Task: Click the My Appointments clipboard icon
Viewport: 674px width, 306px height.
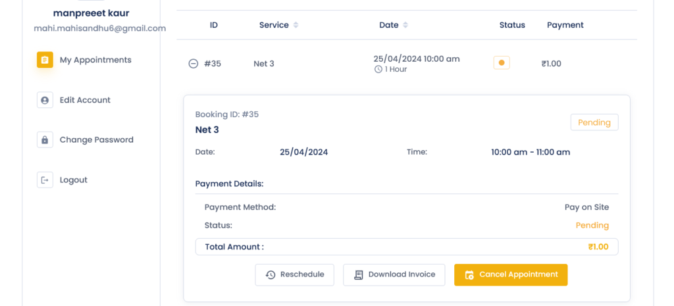Action: [45, 60]
